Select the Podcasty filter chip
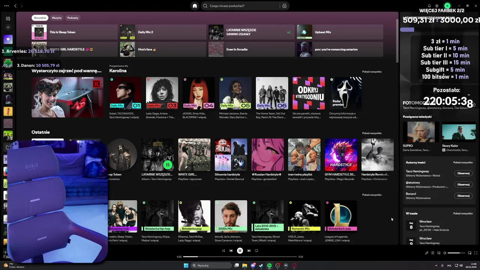The width and height of the screenshot is (480, 270). coord(73,18)
